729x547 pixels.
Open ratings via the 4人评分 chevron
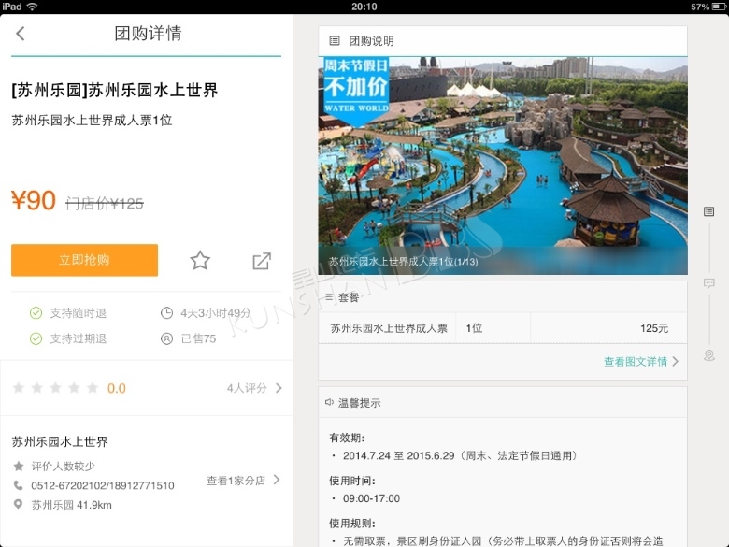click(279, 388)
